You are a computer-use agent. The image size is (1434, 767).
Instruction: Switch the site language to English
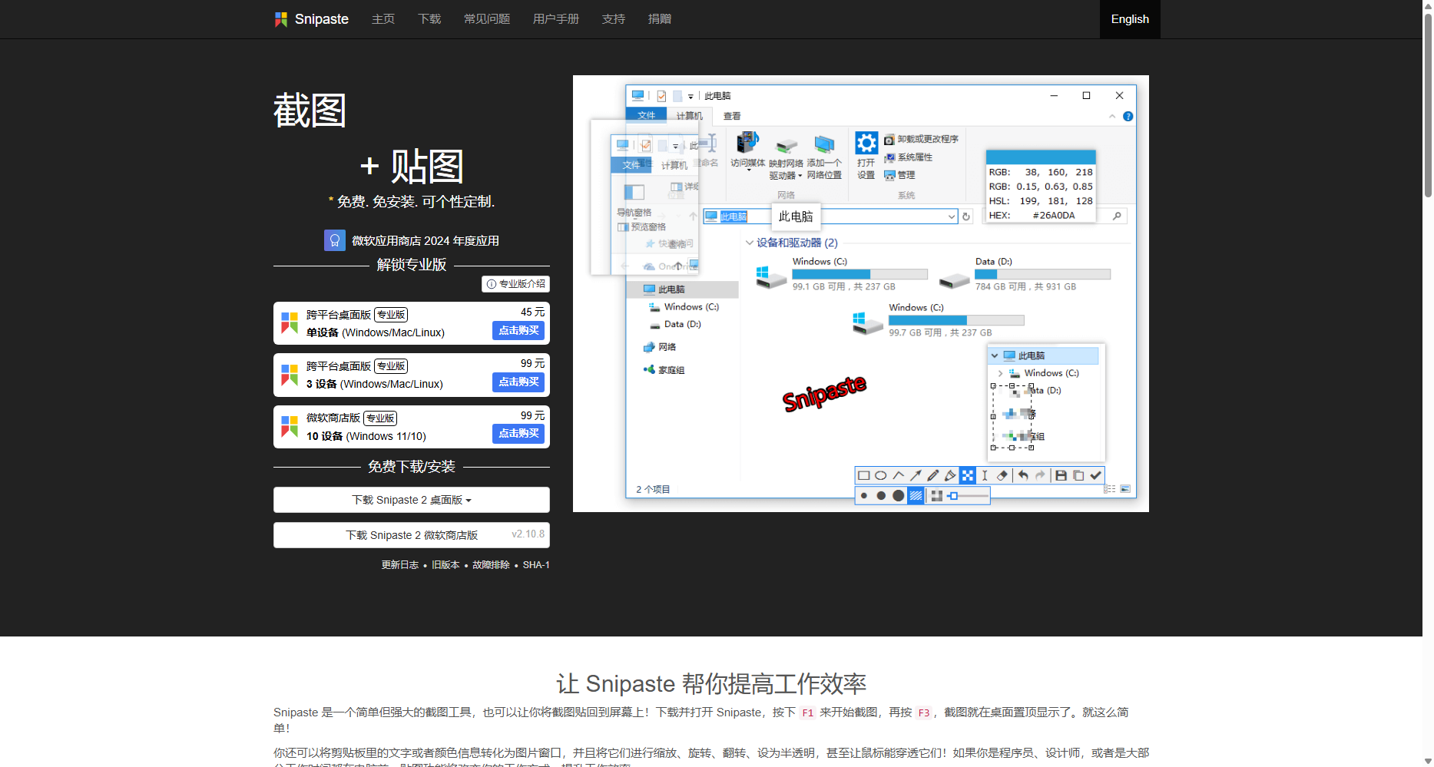point(1130,19)
